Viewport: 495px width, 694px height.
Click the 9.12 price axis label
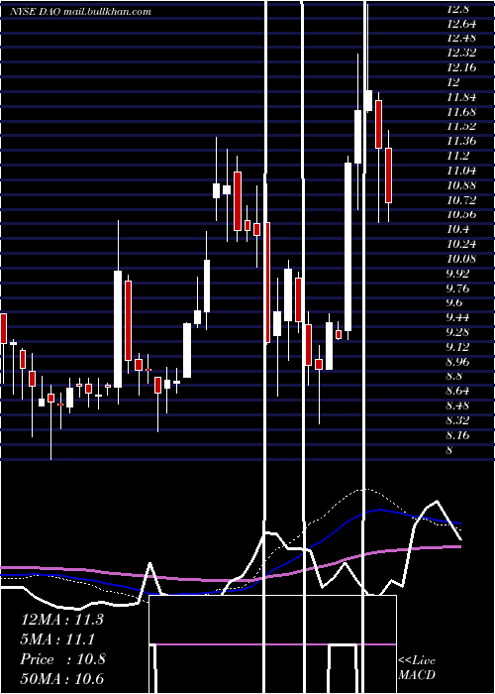click(x=457, y=347)
